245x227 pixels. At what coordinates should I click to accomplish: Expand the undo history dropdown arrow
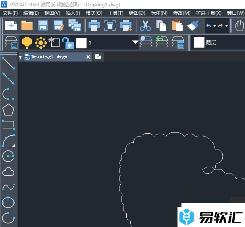click(214, 26)
